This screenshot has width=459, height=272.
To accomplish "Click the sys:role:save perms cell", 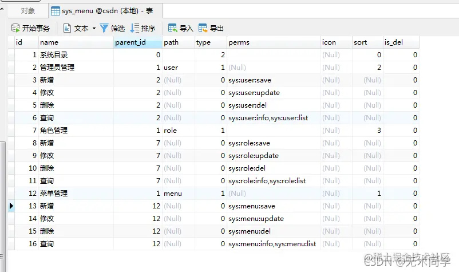I will tap(274, 143).
